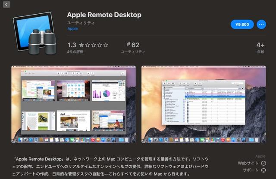Click the app description paragraph

point(110,167)
